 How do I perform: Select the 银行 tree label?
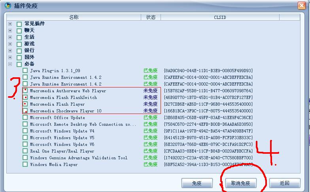click(x=29, y=50)
